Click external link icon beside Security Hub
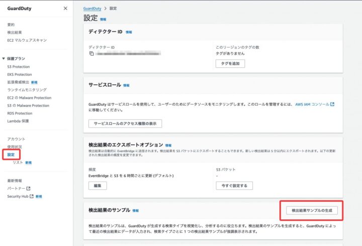Image resolution: width=362 pixels, height=246 pixels. coord(31,196)
